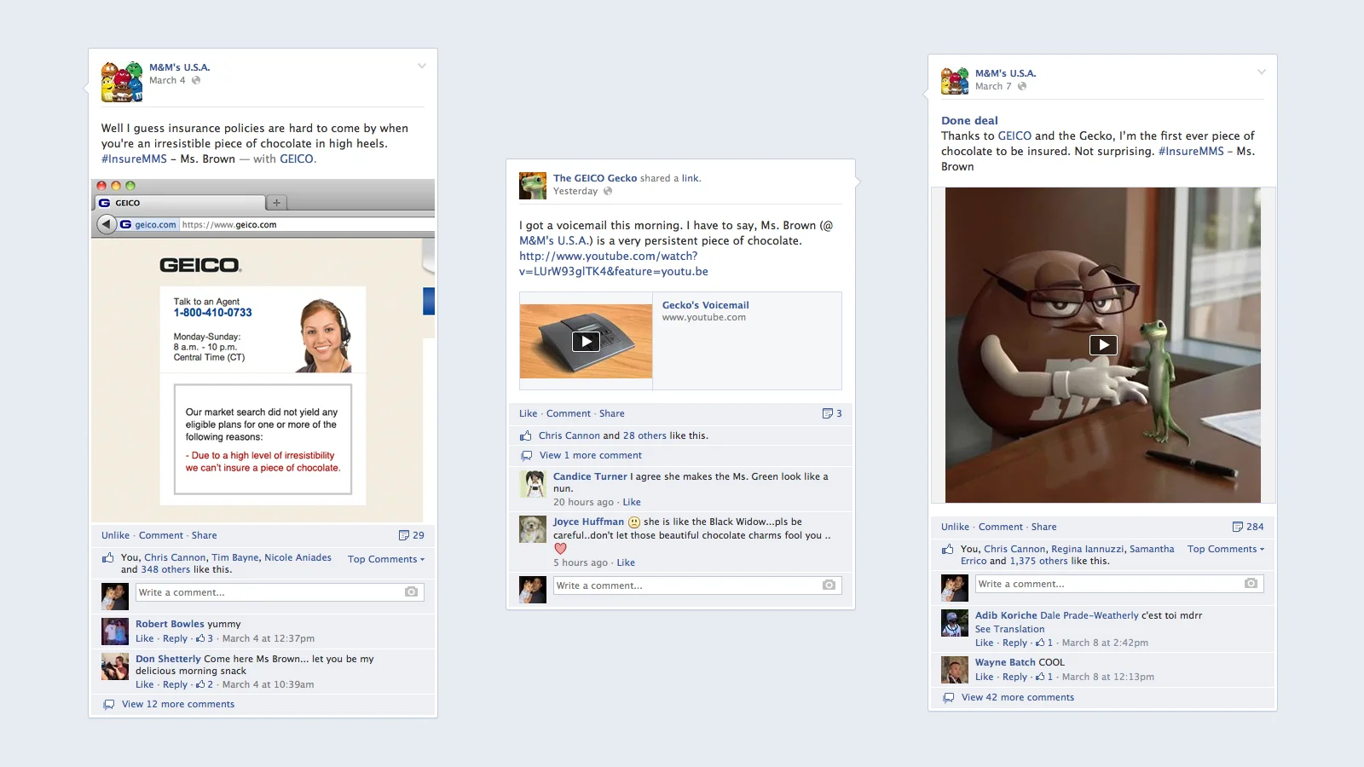Click #InsureMMS hashtag in March 4 post

(134, 159)
